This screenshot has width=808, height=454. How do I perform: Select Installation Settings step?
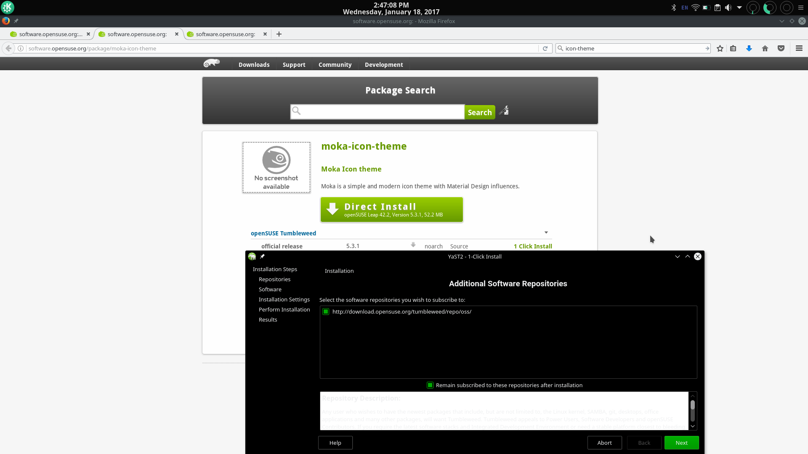284,300
